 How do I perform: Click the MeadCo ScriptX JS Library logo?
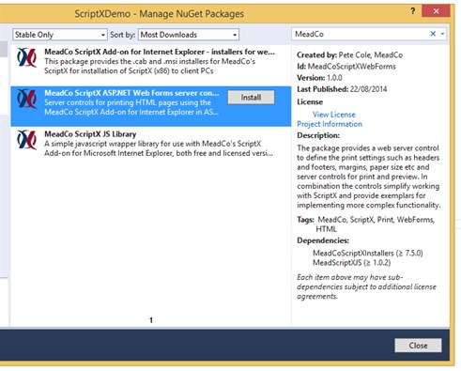27,140
